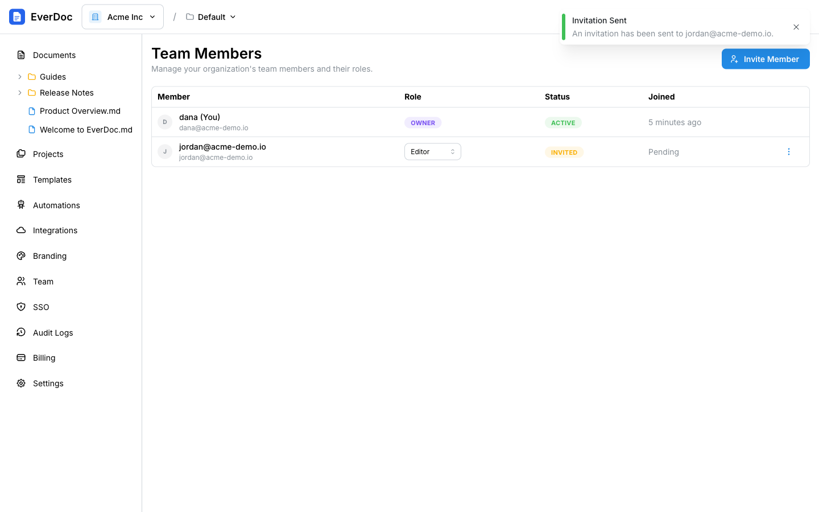The width and height of the screenshot is (819, 512).
Task: Click the Role column header
Action: pyautogui.click(x=413, y=97)
